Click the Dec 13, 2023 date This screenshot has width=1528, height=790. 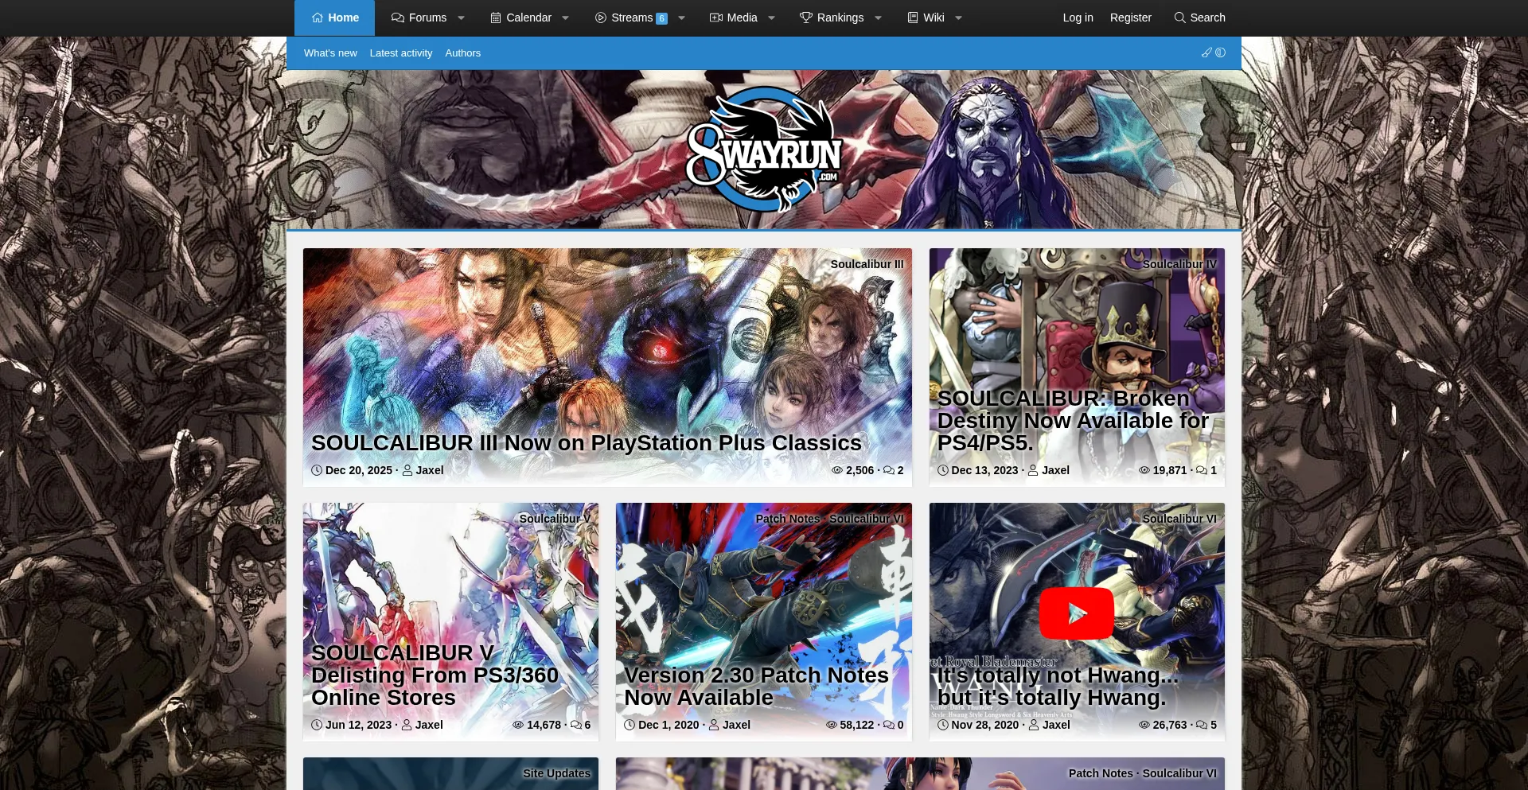coord(984,470)
